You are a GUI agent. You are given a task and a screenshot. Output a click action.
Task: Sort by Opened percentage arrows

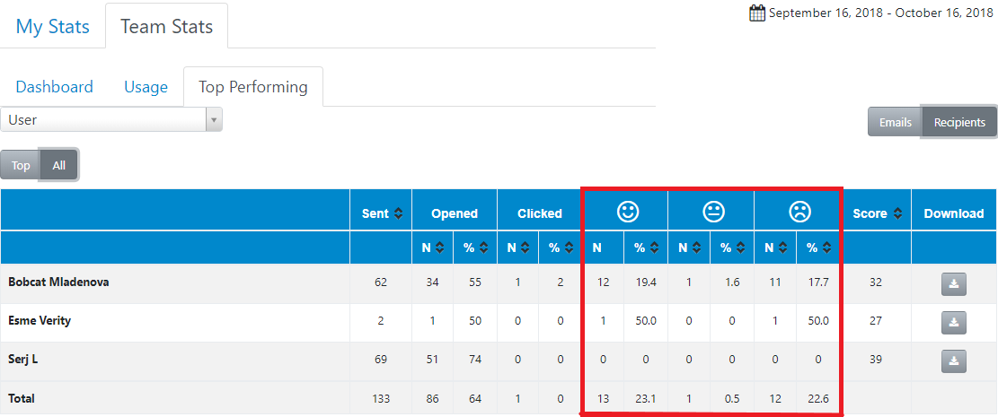tap(483, 248)
